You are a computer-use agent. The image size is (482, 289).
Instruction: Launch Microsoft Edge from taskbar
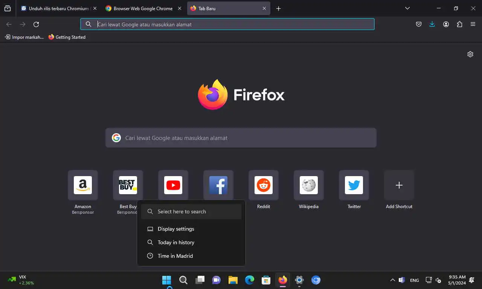point(249,280)
